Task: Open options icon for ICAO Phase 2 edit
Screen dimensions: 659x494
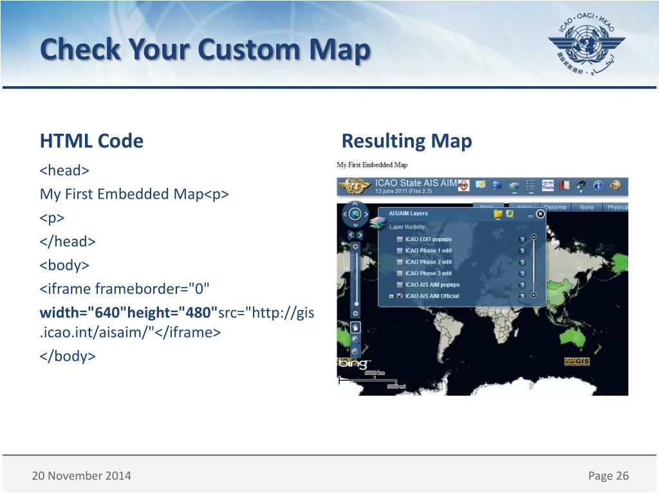Action: [522, 262]
